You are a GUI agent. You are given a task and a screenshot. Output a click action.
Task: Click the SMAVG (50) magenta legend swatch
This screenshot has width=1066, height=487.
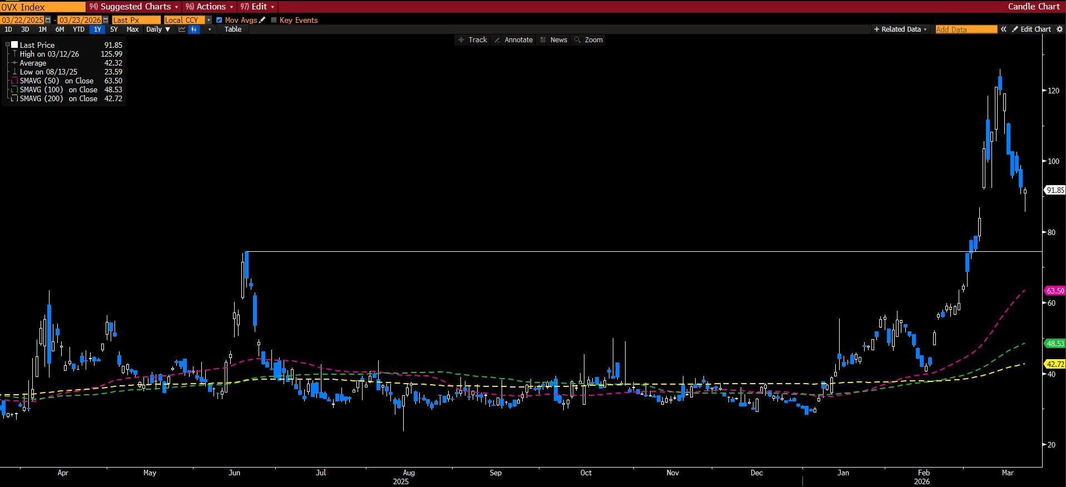point(14,81)
